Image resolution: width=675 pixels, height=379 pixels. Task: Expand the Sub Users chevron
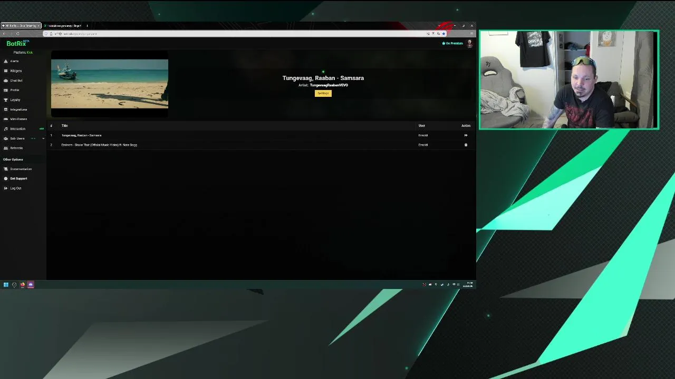coord(43,138)
